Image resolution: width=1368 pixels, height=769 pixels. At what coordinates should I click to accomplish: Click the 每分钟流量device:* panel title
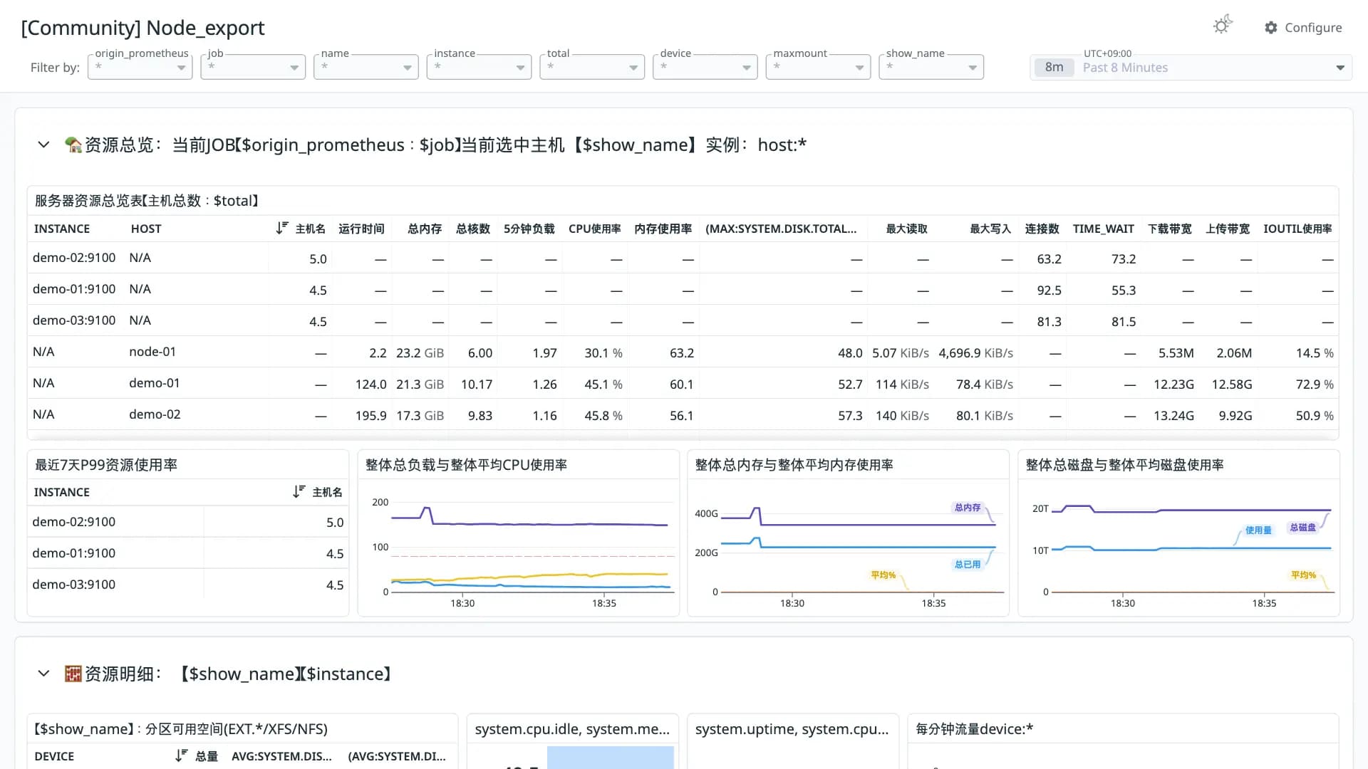click(x=974, y=729)
